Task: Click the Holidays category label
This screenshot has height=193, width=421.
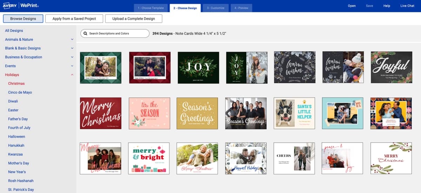Action: pyautogui.click(x=12, y=75)
